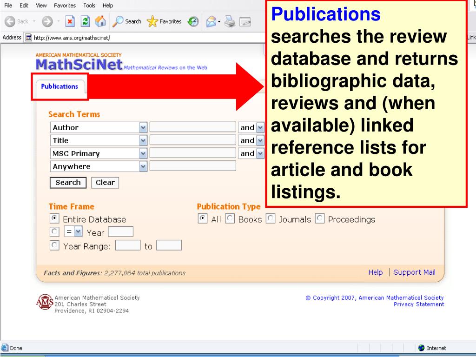Viewport: 476px width, 357px height.
Task: Click the AMS logo in the footer
Action: 45,302
